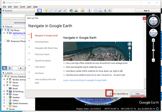This screenshot has height=112, width=162.
Task: Print the current view from the toolbar
Action: click(101, 10)
